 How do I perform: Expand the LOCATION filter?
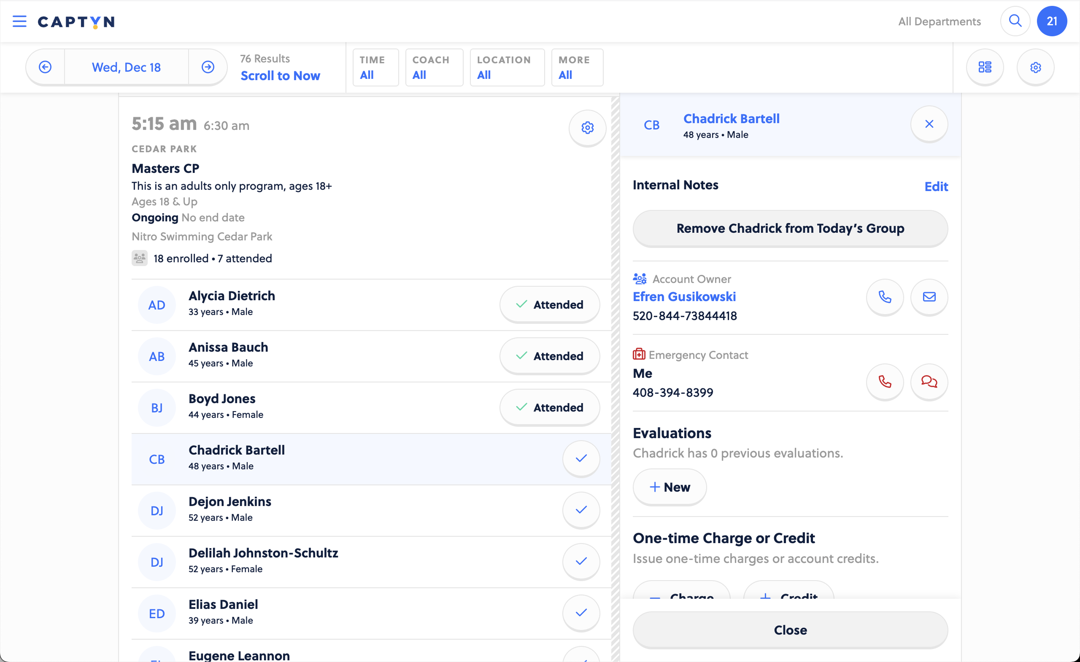click(x=507, y=67)
